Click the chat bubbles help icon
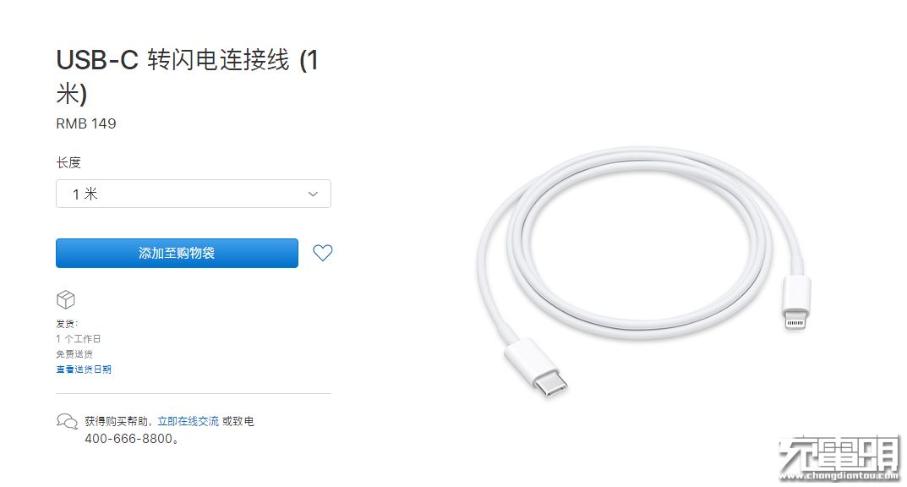Viewport: 907px width, 487px height. click(x=67, y=421)
